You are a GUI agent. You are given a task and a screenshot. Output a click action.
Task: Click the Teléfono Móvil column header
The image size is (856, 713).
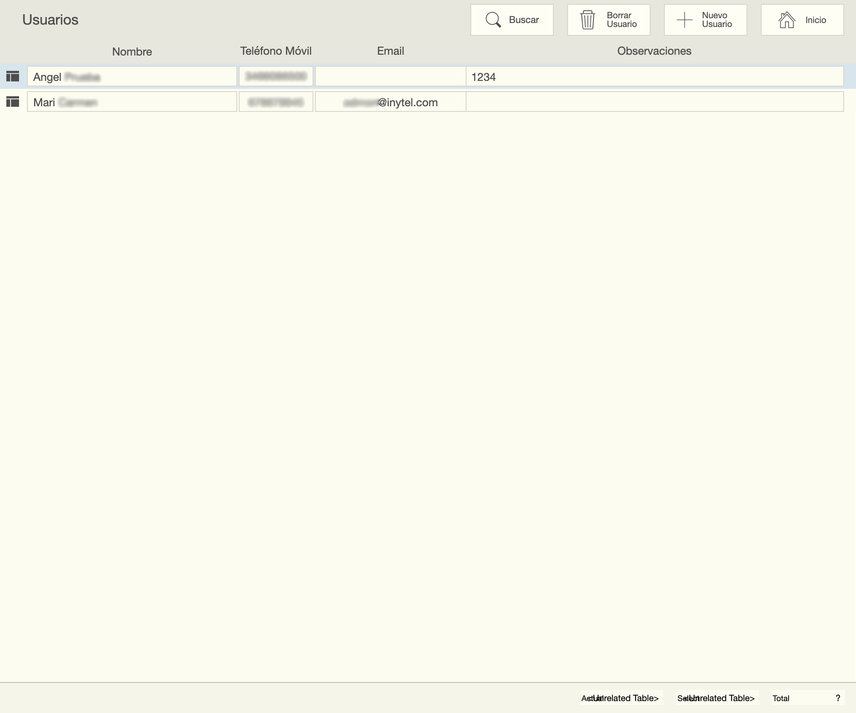[276, 51]
